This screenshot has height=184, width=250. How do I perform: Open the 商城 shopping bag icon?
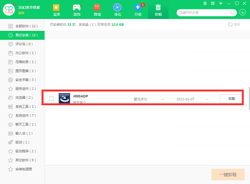coord(97,7)
